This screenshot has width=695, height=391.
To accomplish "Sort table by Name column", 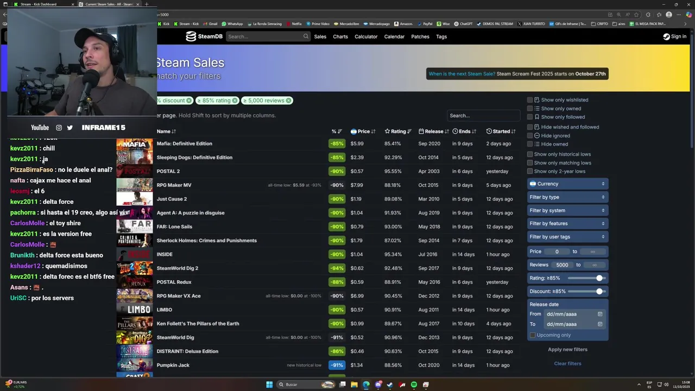I will click(166, 131).
